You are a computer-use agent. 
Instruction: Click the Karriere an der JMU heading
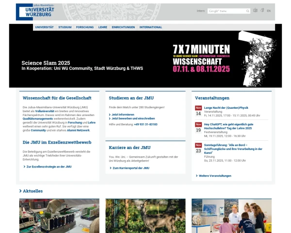click(129, 148)
